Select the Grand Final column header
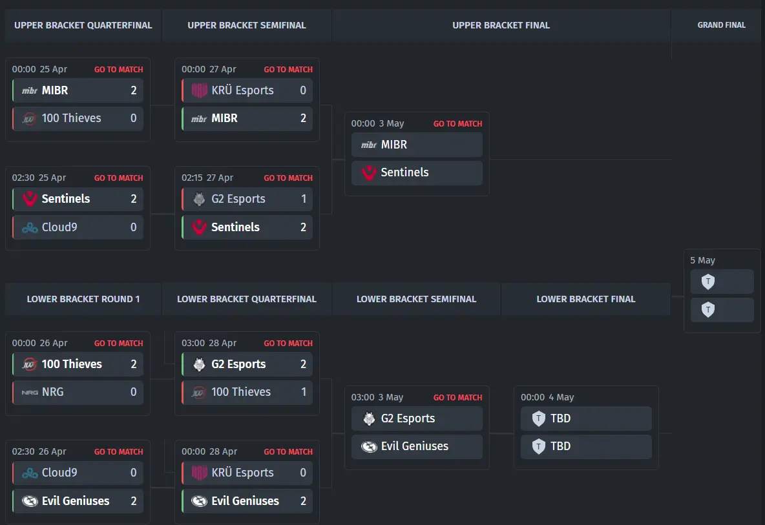 721,25
